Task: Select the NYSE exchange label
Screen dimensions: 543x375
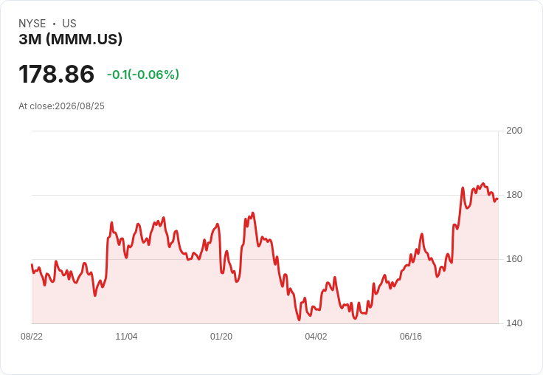Action: point(32,24)
